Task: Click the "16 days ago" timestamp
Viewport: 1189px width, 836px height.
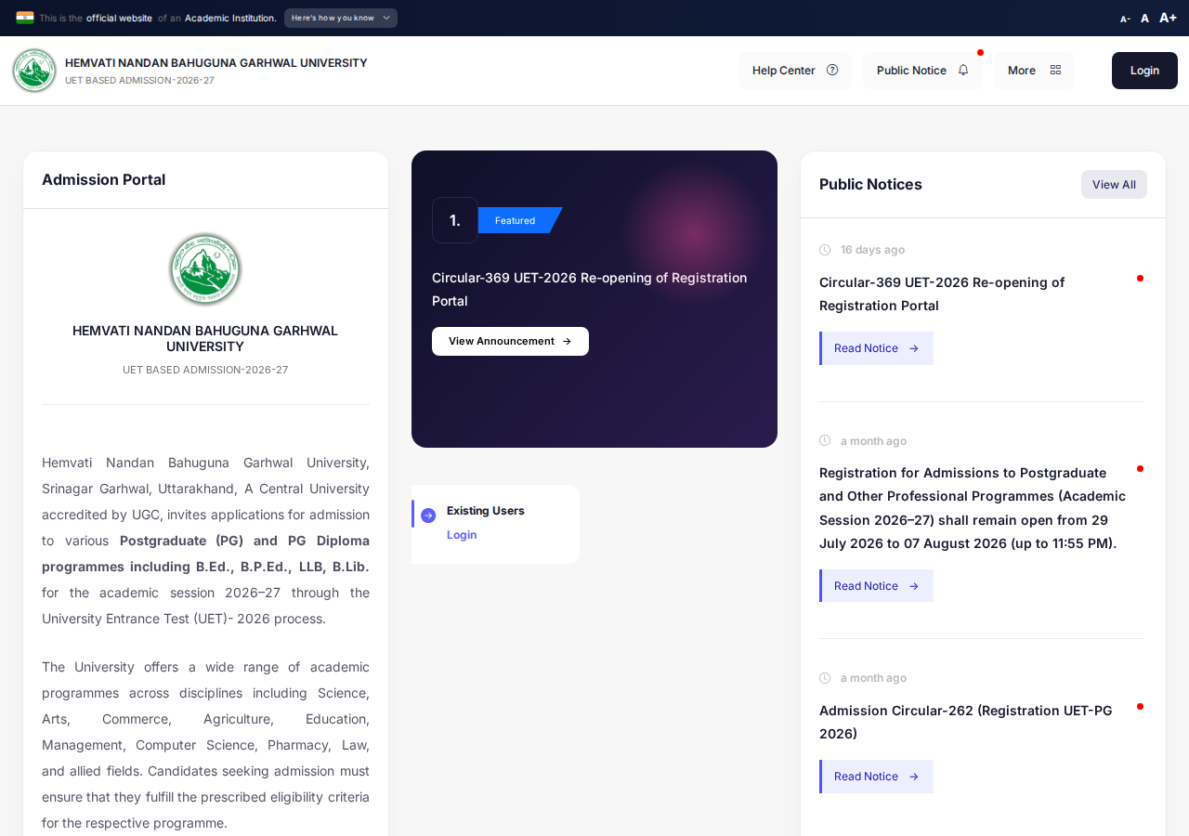Action: point(872,250)
